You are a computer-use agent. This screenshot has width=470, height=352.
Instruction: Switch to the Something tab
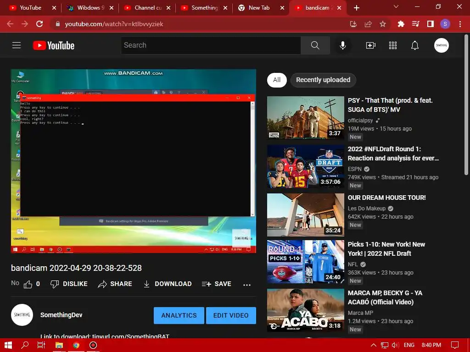[204, 8]
